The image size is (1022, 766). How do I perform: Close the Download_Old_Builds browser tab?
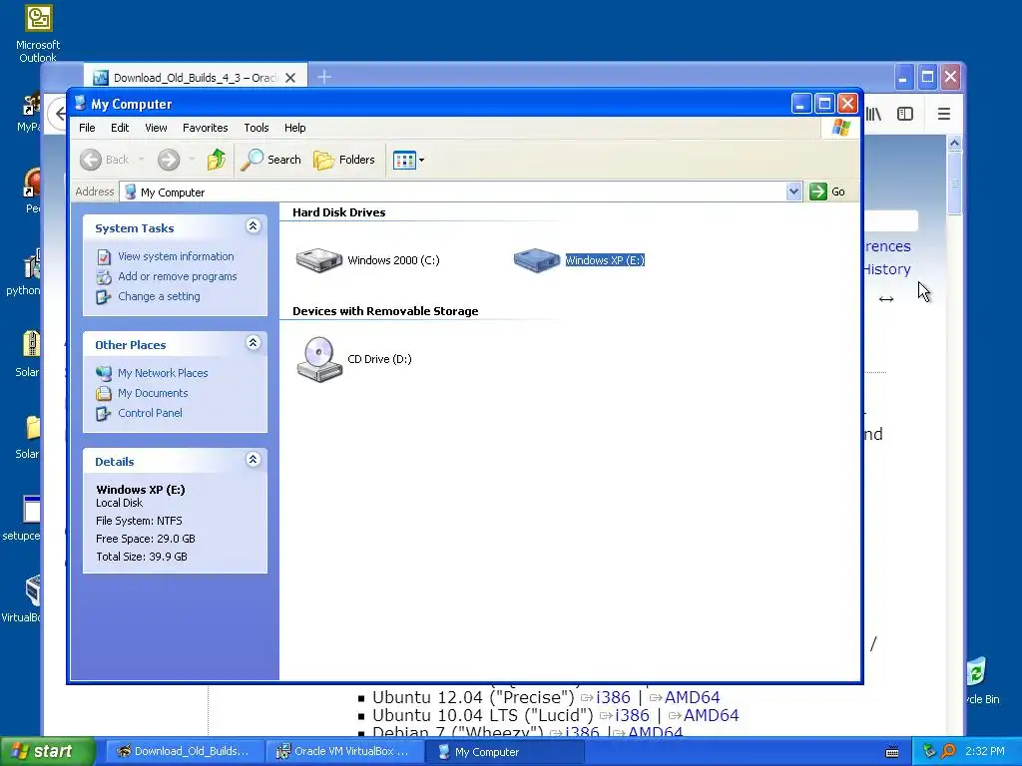(x=290, y=78)
